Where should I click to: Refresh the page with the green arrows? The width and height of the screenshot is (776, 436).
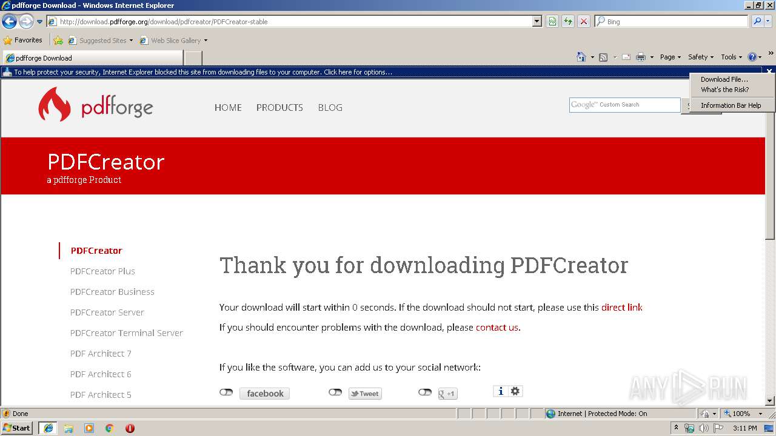(568, 21)
